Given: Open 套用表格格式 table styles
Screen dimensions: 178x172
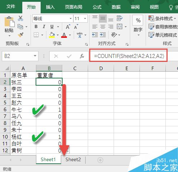Looking at the screenshot, I should [x=163, y=27].
